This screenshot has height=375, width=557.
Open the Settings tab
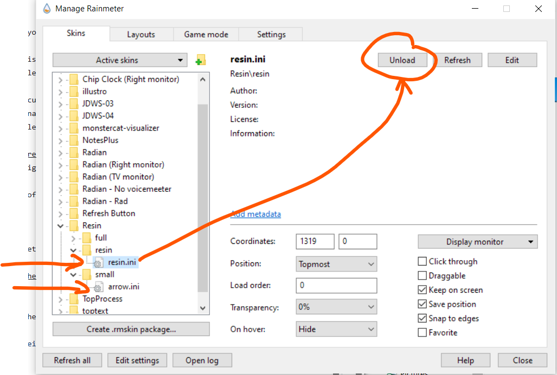(x=271, y=35)
